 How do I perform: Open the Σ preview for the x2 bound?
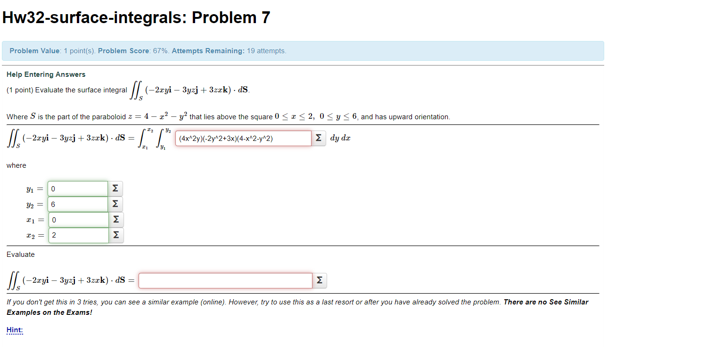point(115,235)
